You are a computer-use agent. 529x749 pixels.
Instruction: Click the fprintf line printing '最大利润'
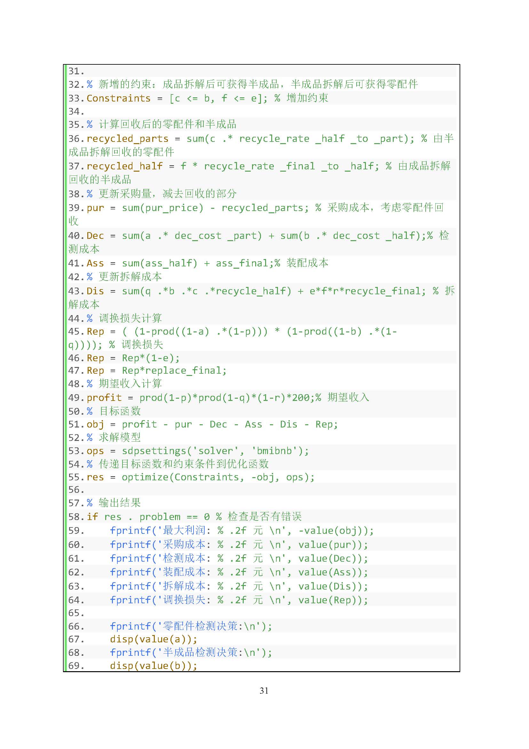coord(242,530)
